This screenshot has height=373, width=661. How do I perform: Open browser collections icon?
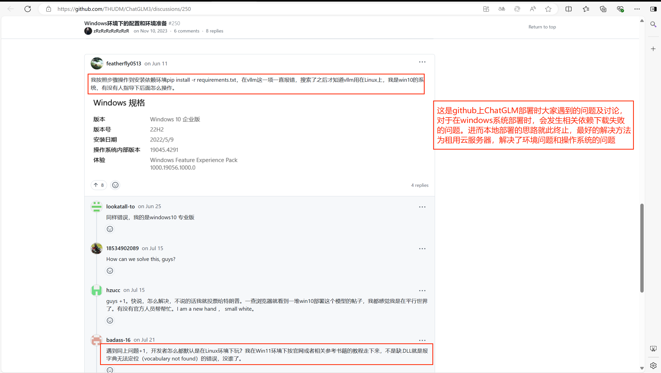(603, 9)
